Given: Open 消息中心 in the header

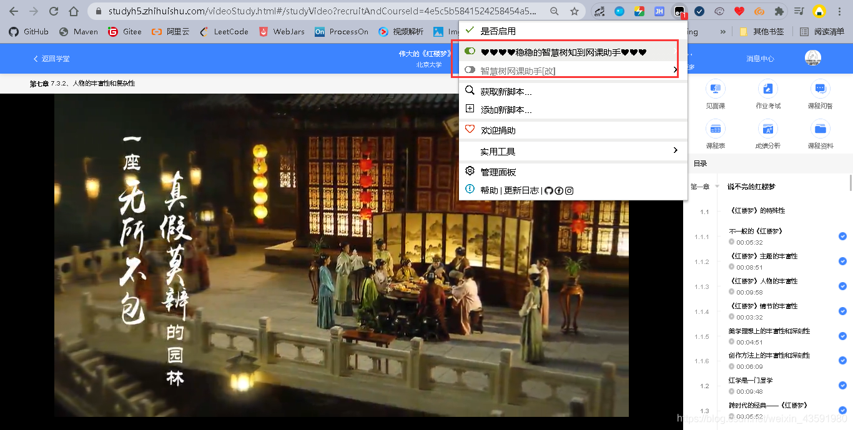Looking at the screenshot, I should (x=760, y=59).
